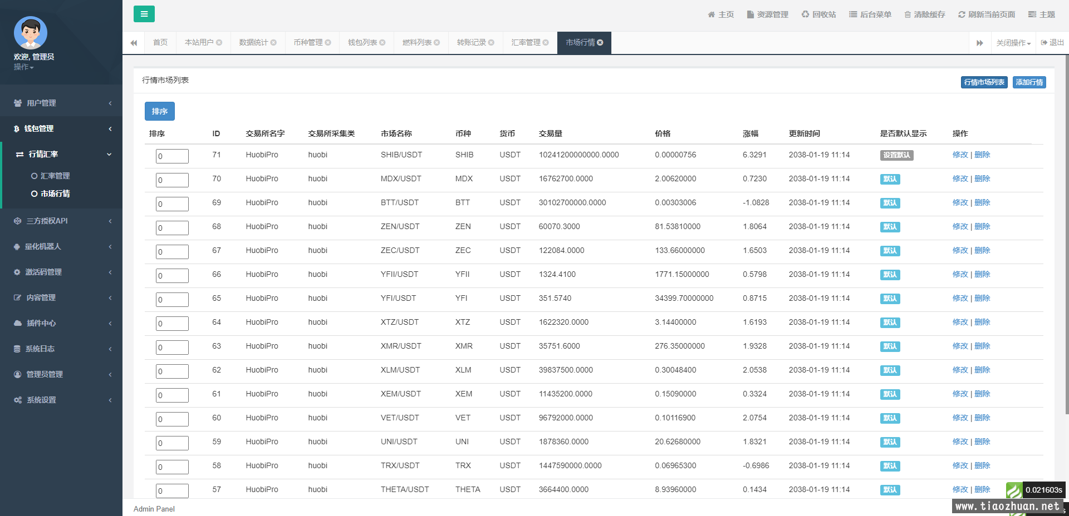
Task: Click 修改 for XMR/USDT row
Action: pyautogui.click(x=960, y=346)
